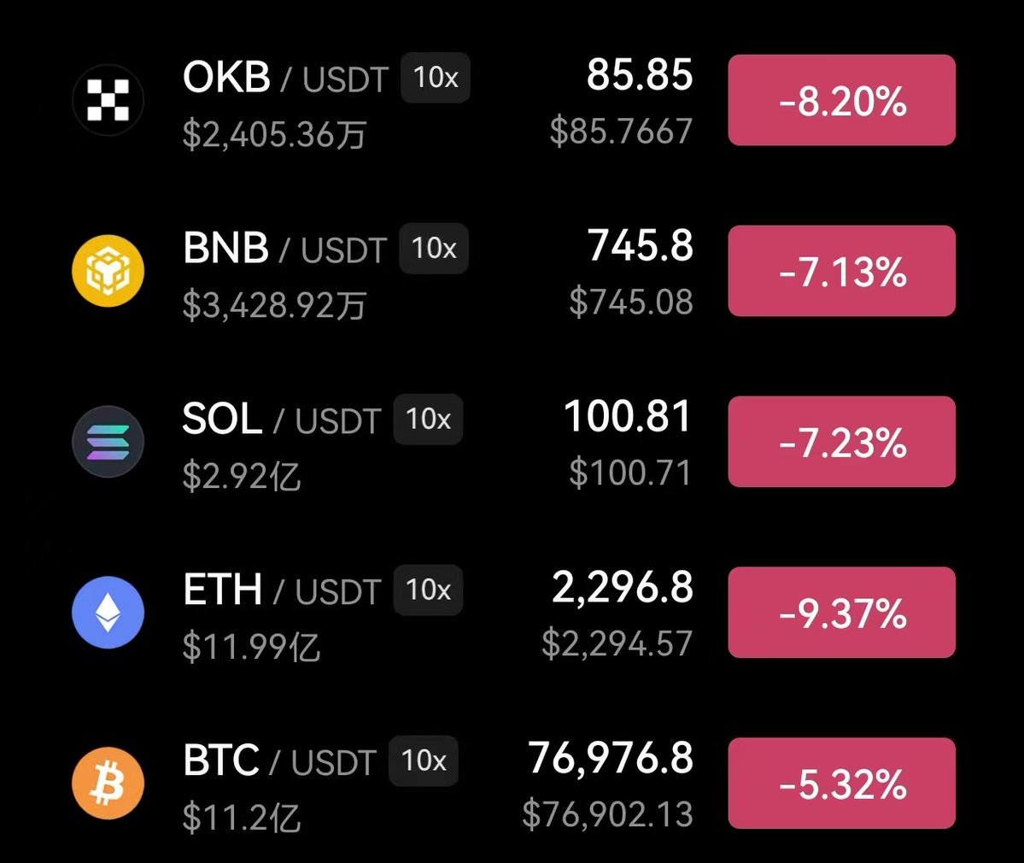
Task: Click the -7.23% change button for SOL
Action: click(x=841, y=442)
